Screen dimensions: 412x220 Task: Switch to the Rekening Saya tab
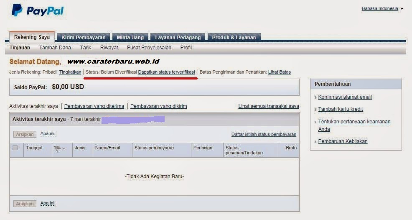click(32, 37)
